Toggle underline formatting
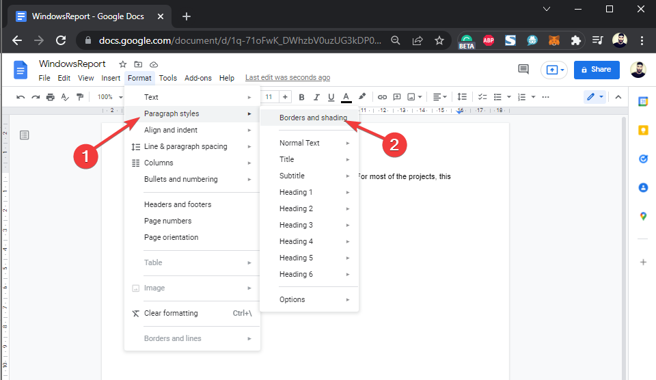The image size is (656, 380). click(331, 97)
